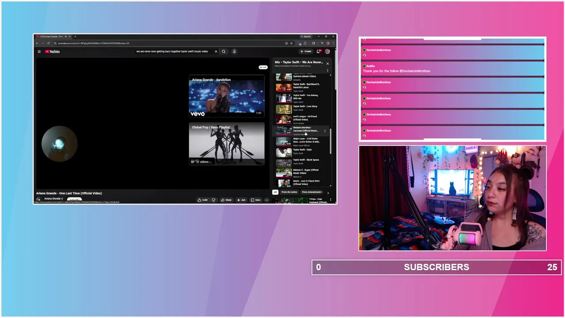Click the YouTube logo
The height and width of the screenshot is (318, 565).
(52, 52)
